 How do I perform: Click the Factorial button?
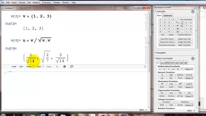pos(184,102)
